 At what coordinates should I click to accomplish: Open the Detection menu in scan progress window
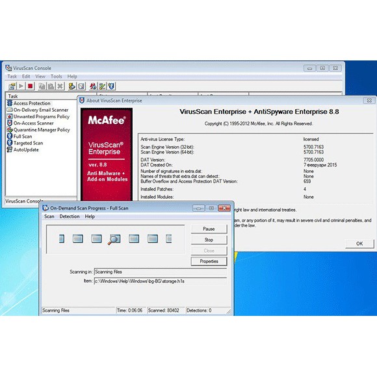(x=70, y=216)
